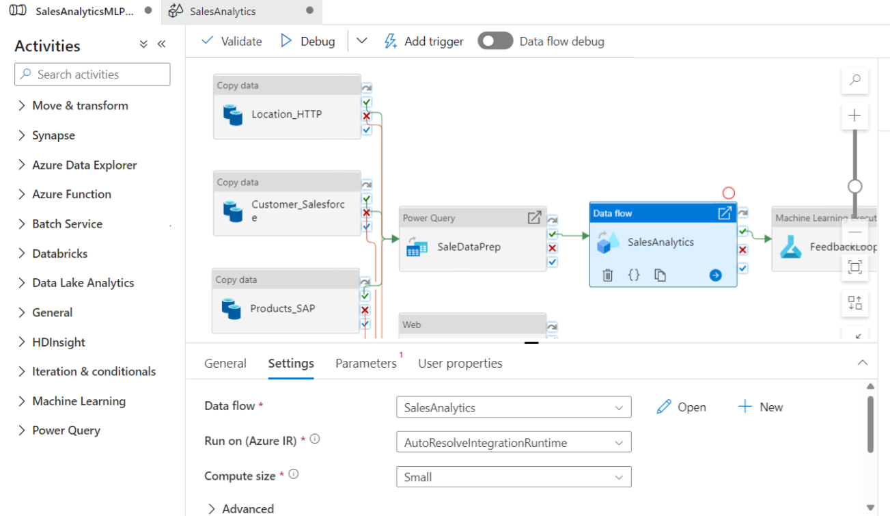Switch to User properties tab

460,364
